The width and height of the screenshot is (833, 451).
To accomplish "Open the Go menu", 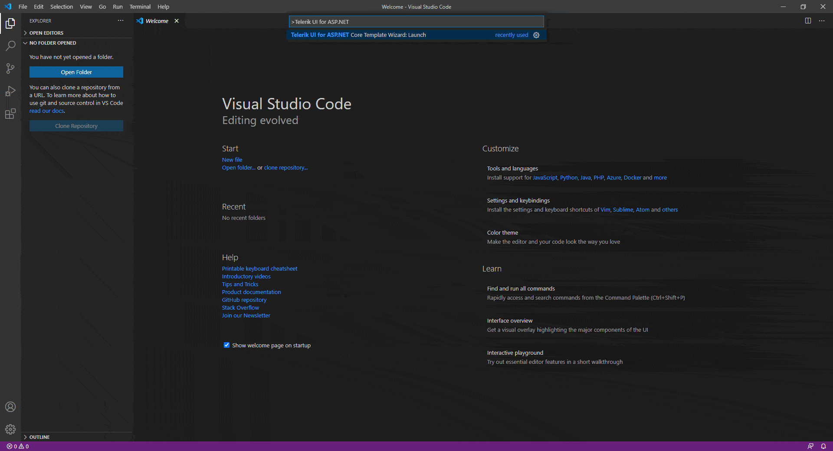I will pyautogui.click(x=102, y=7).
